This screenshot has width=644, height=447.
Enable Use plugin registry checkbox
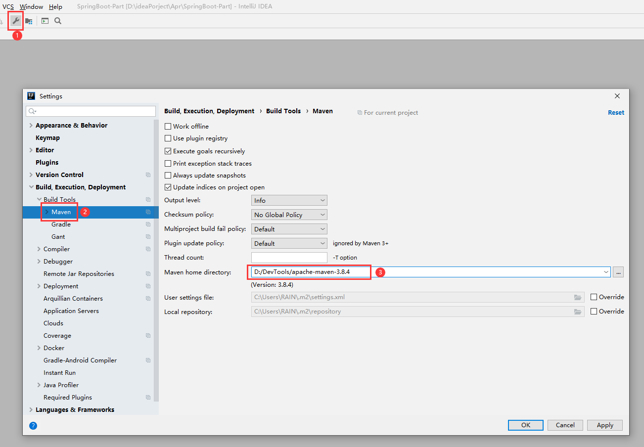coord(168,138)
